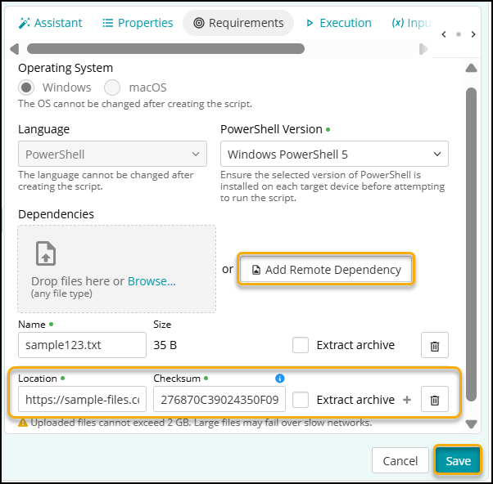Image resolution: width=493 pixels, height=484 pixels.
Task: Enable Extract archive for the remote dependency
Action: pos(301,400)
